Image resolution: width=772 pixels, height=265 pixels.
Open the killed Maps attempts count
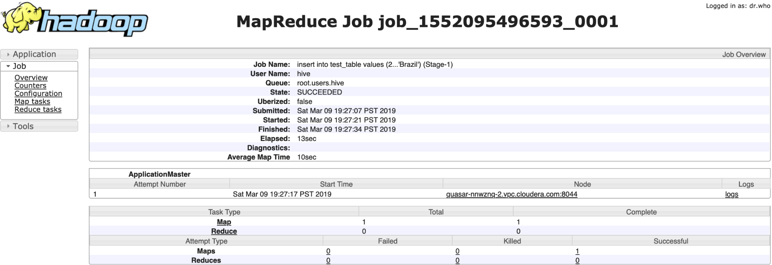click(x=457, y=251)
